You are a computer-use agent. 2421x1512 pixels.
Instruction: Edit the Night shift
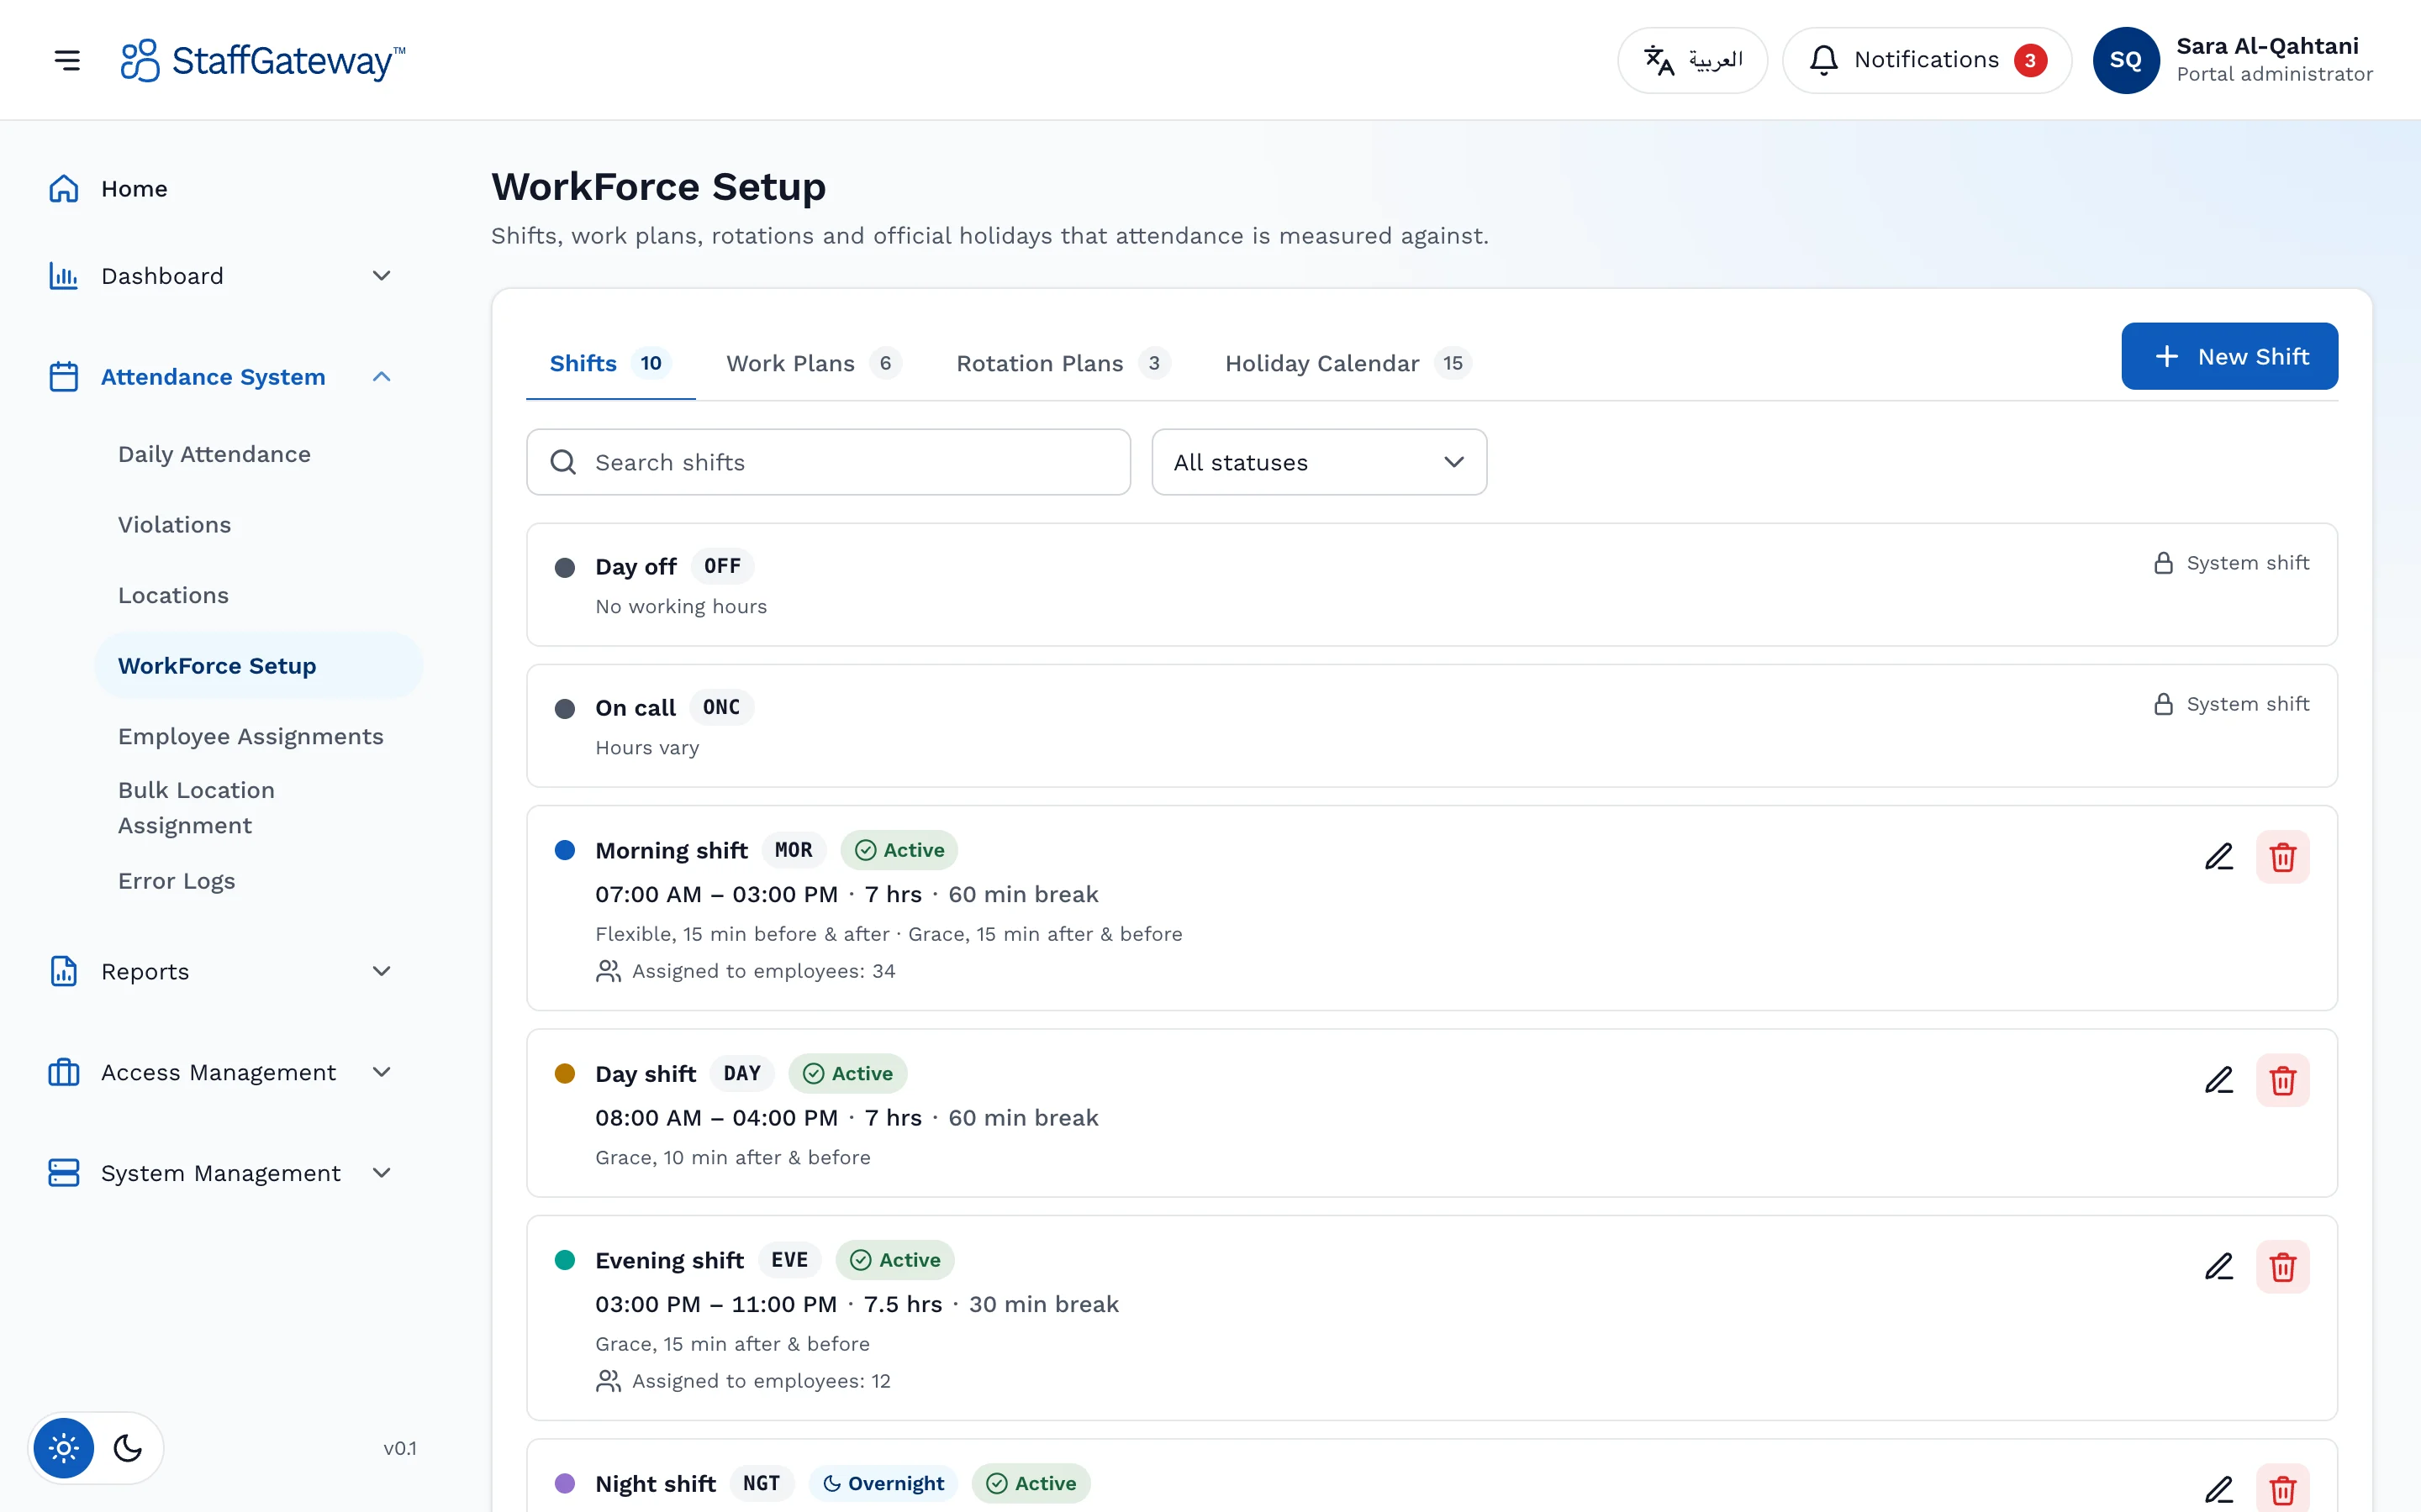[2218, 1489]
